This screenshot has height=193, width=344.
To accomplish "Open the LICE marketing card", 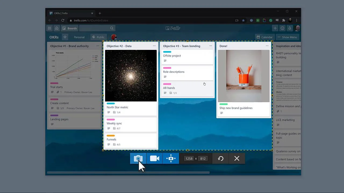I will pos(288,122).
